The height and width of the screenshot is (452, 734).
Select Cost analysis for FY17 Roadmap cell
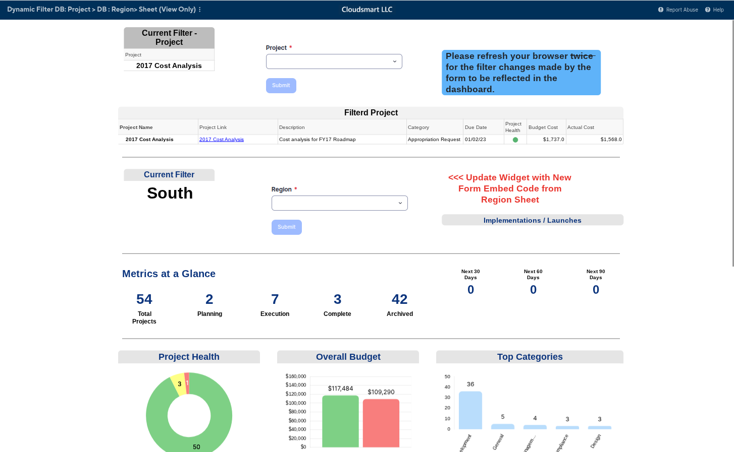pos(342,140)
